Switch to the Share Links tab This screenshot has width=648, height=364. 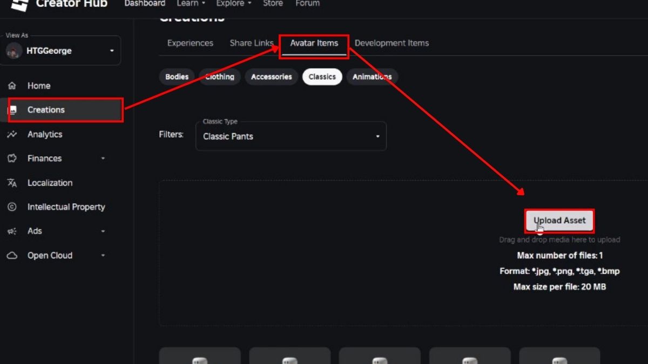(252, 43)
